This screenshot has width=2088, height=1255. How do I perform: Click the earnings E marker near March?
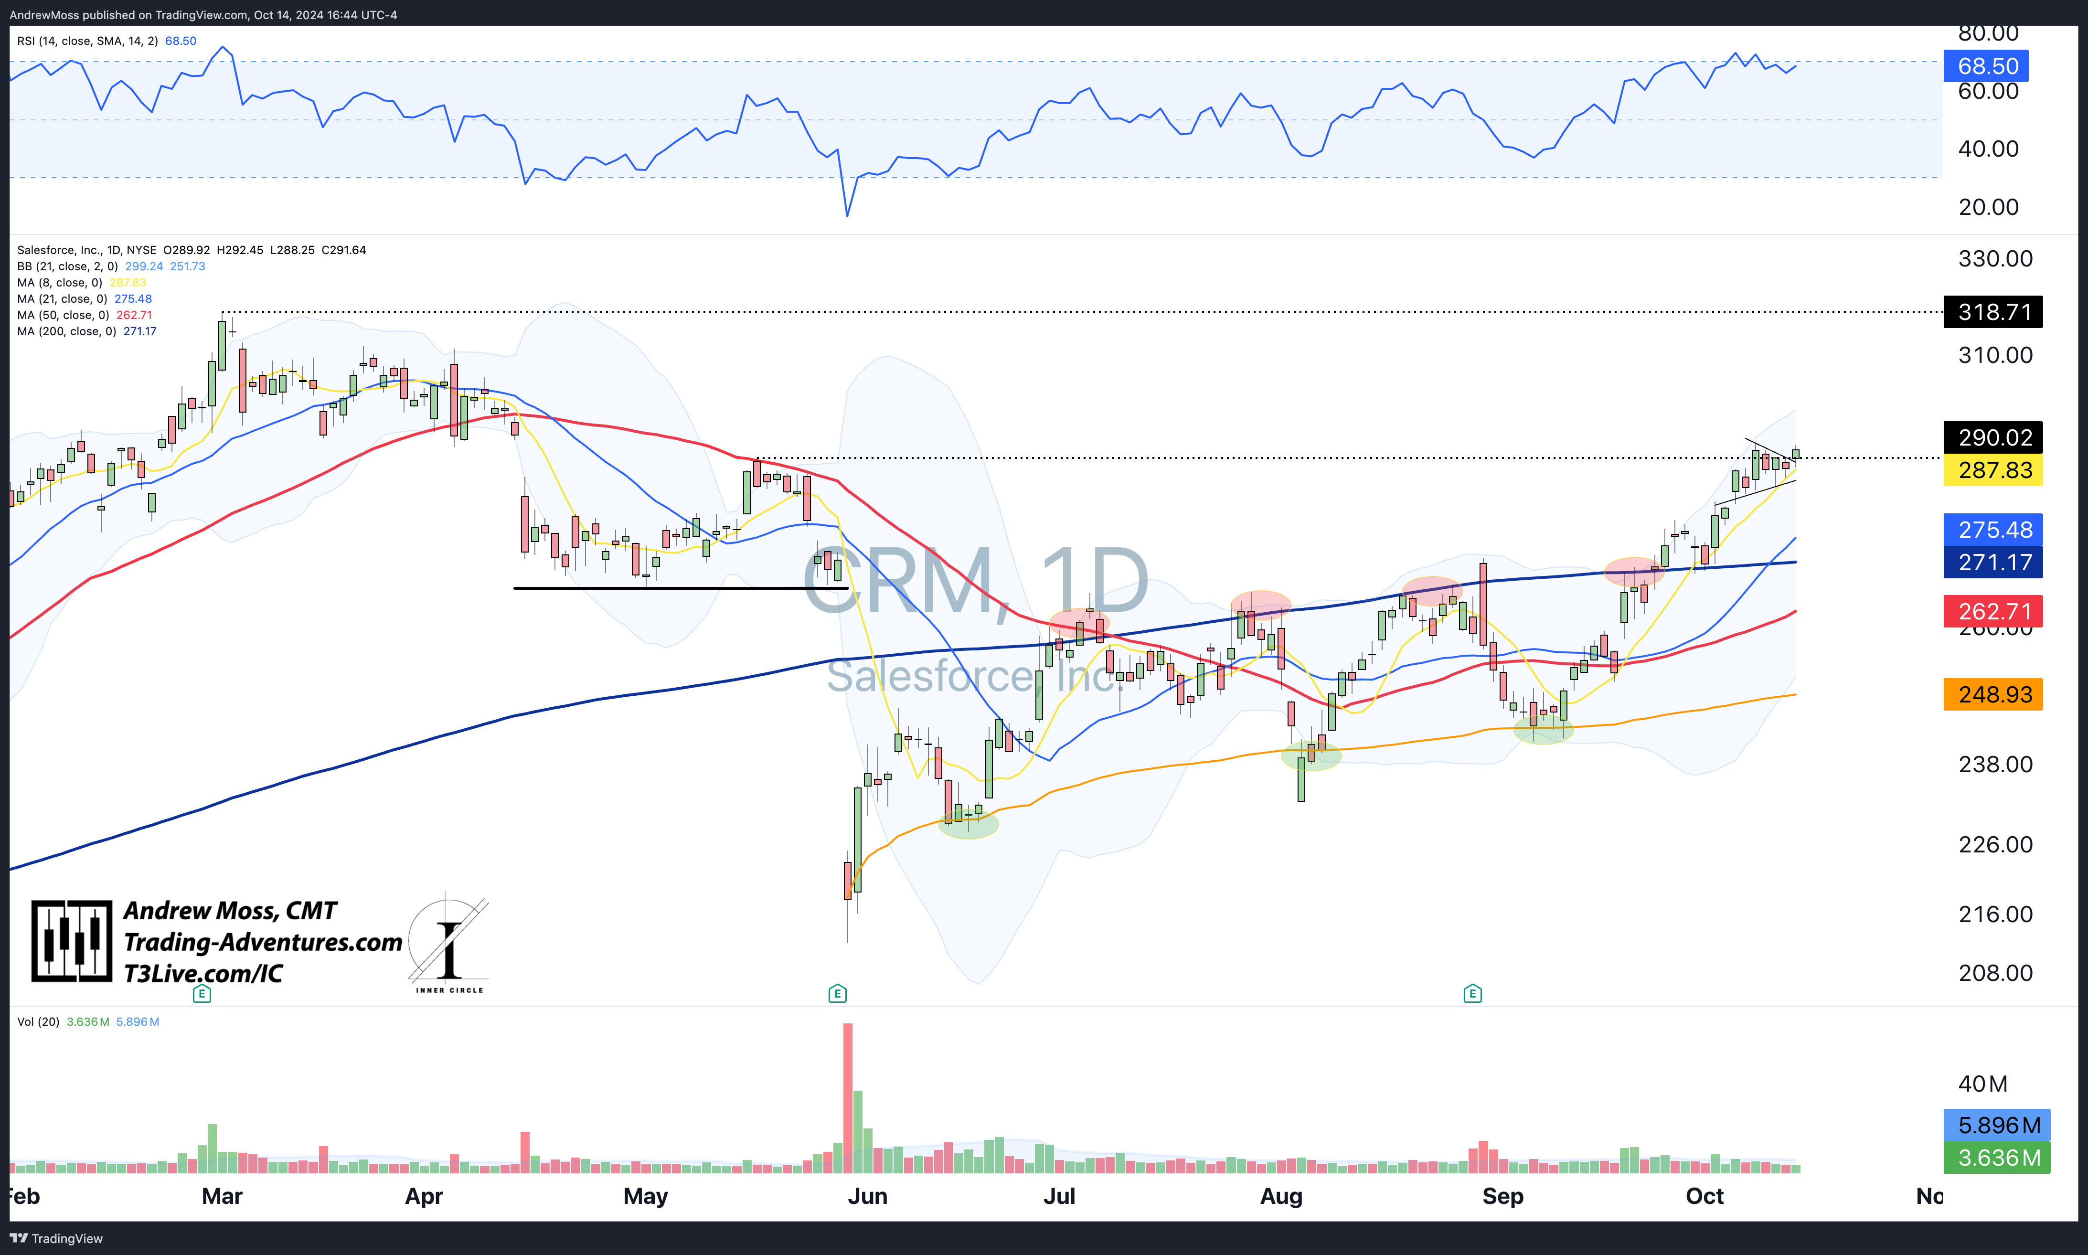click(201, 994)
